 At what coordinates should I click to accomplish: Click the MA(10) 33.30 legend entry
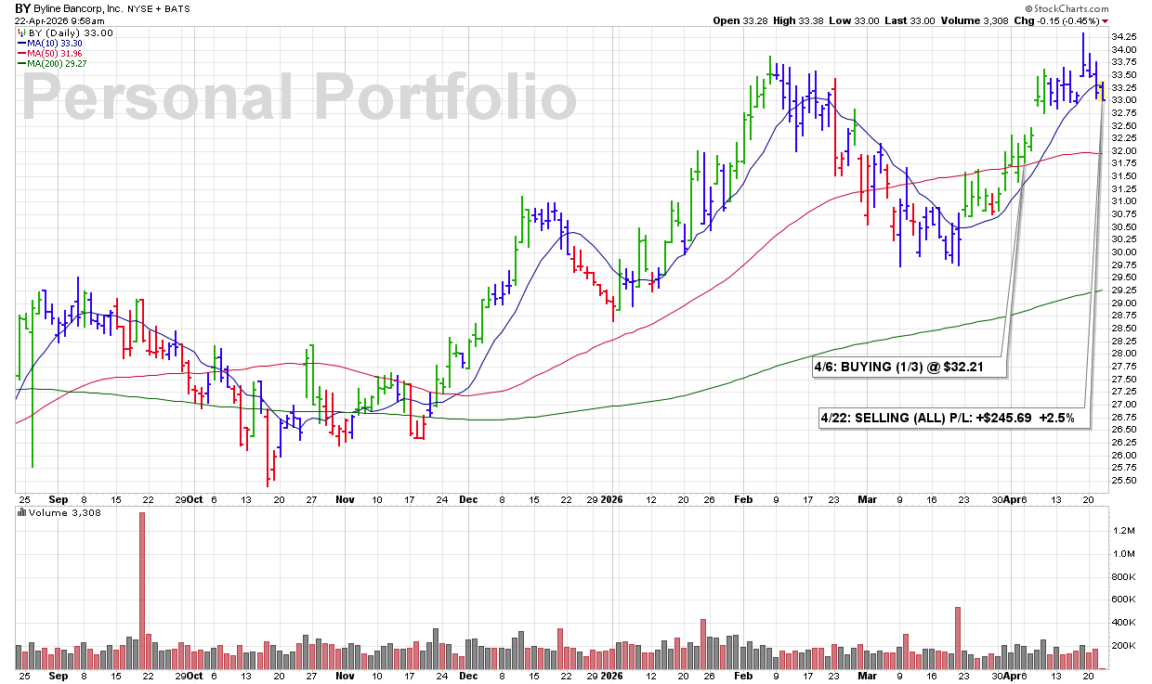coord(57,43)
